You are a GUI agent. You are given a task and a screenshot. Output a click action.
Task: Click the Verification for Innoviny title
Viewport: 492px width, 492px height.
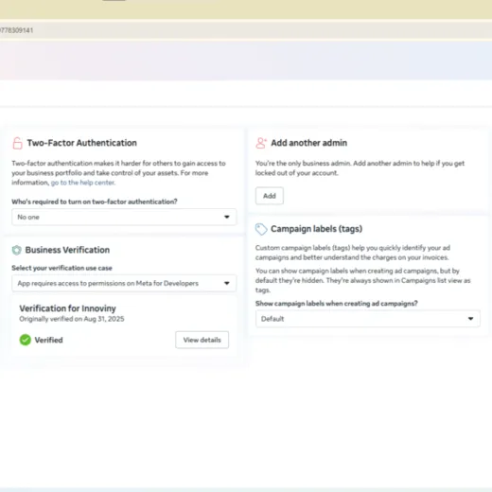(67, 308)
